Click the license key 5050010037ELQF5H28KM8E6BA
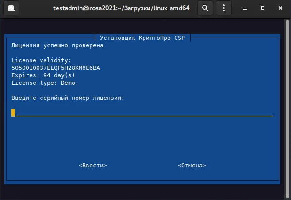The image size is (291, 200). (56, 68)
